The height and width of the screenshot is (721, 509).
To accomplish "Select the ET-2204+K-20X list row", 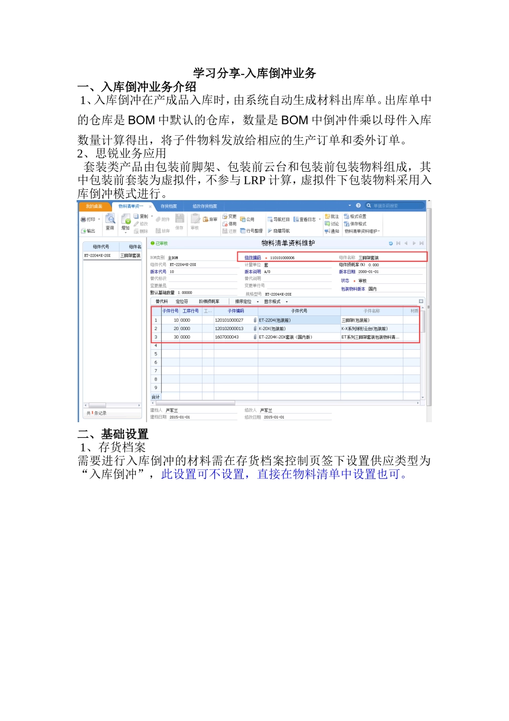I will [x=112, y=256].
